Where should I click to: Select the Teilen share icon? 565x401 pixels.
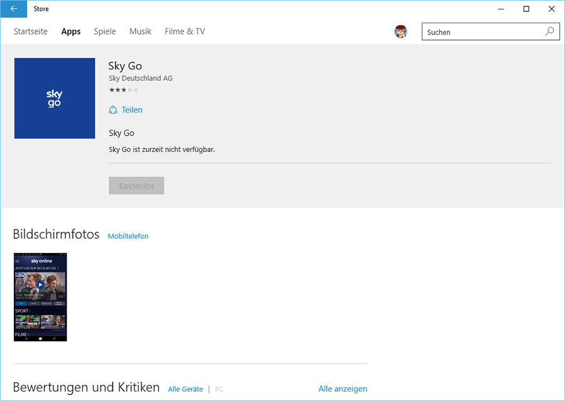(114, 109)
